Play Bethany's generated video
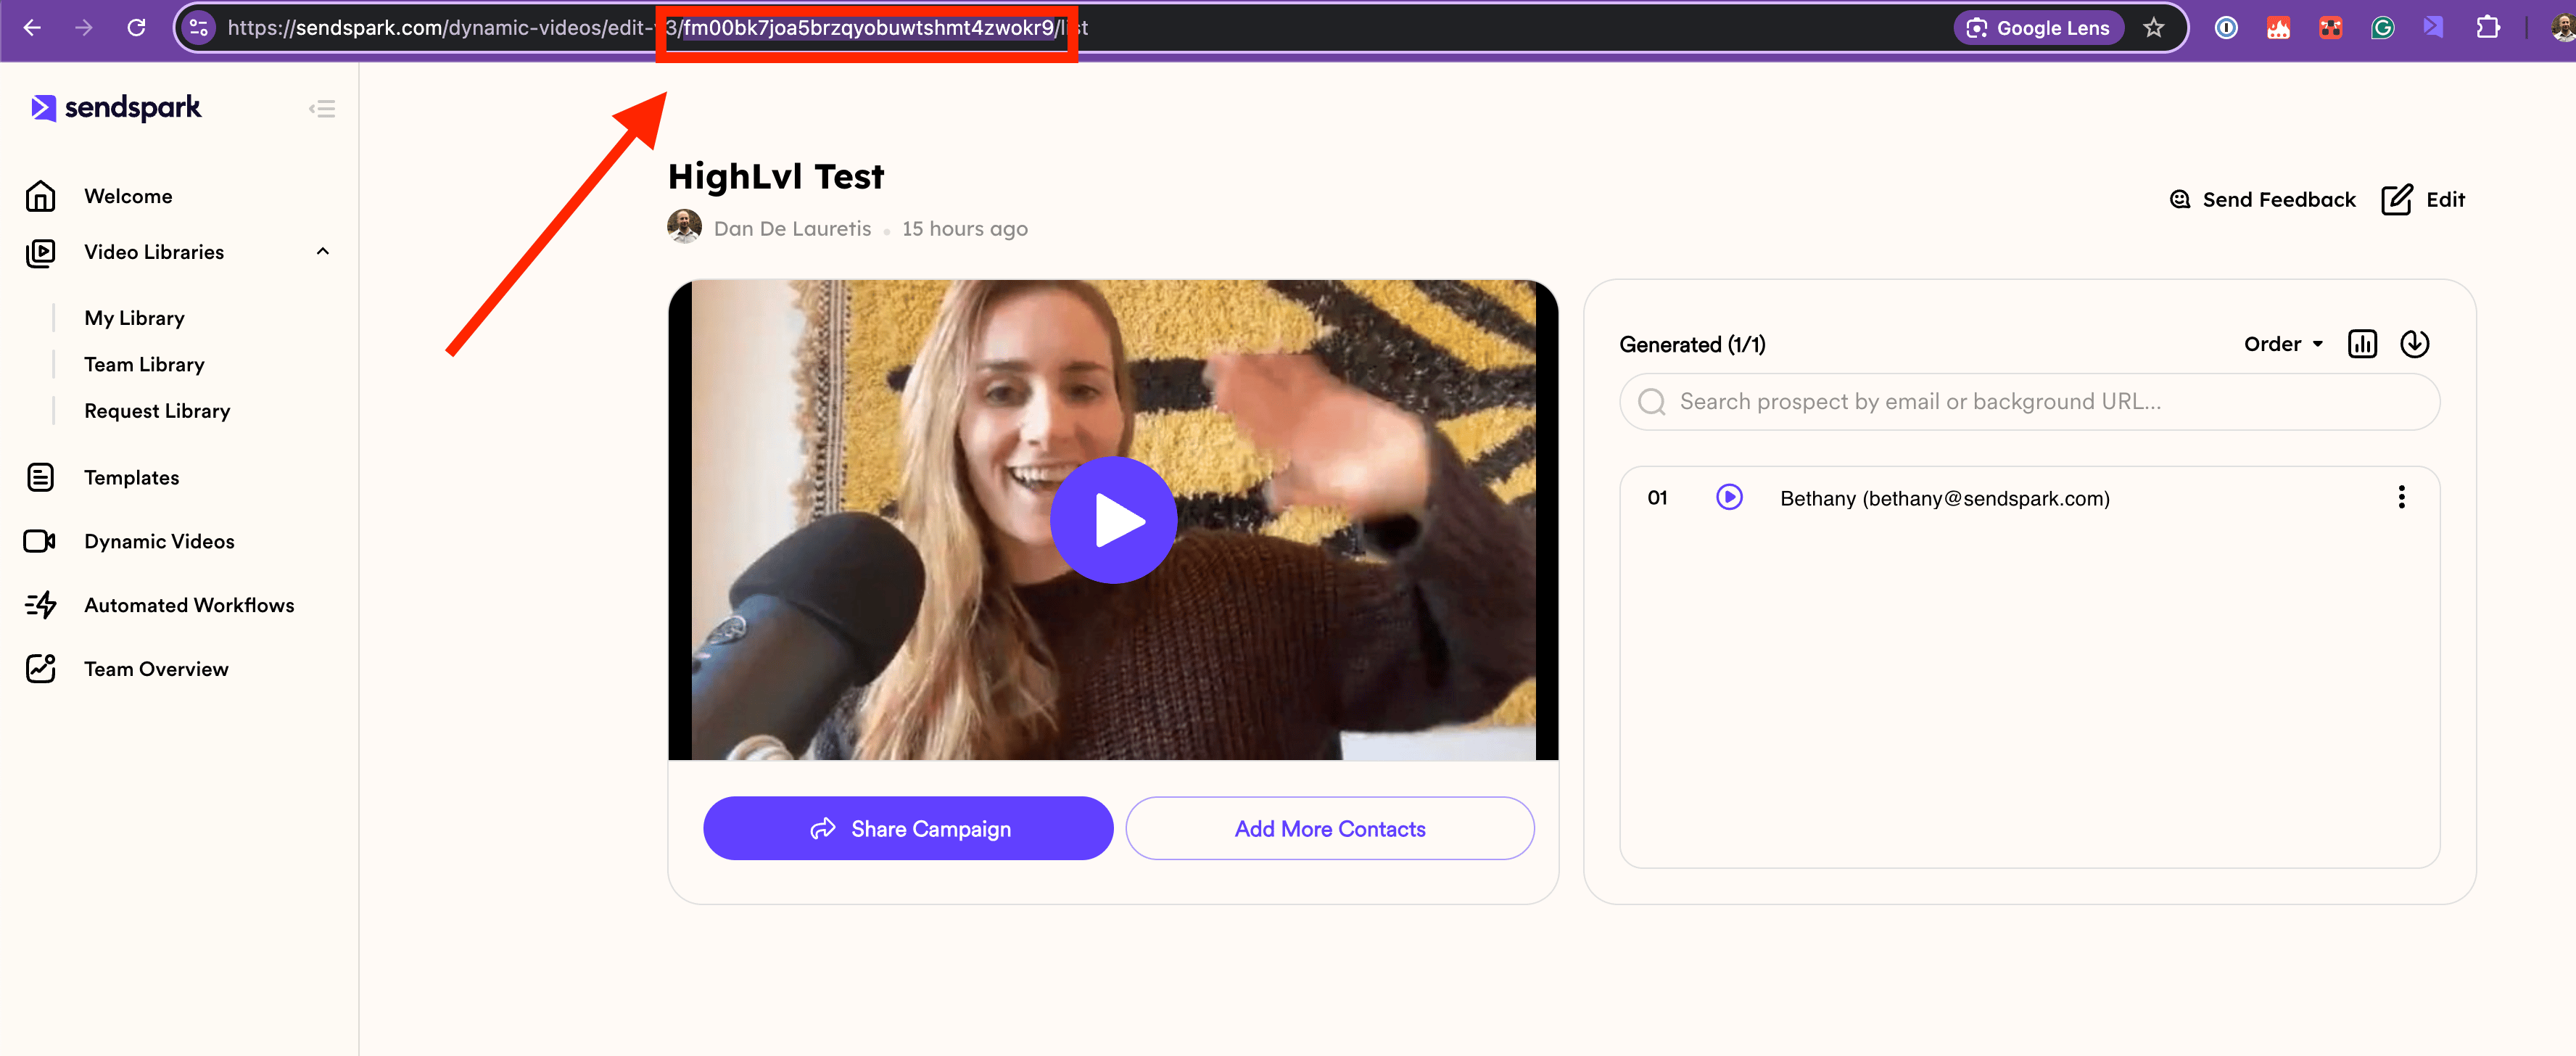Image resolution: width=2576 pixels, height=1056 pixels. [x=1729, y=497]
